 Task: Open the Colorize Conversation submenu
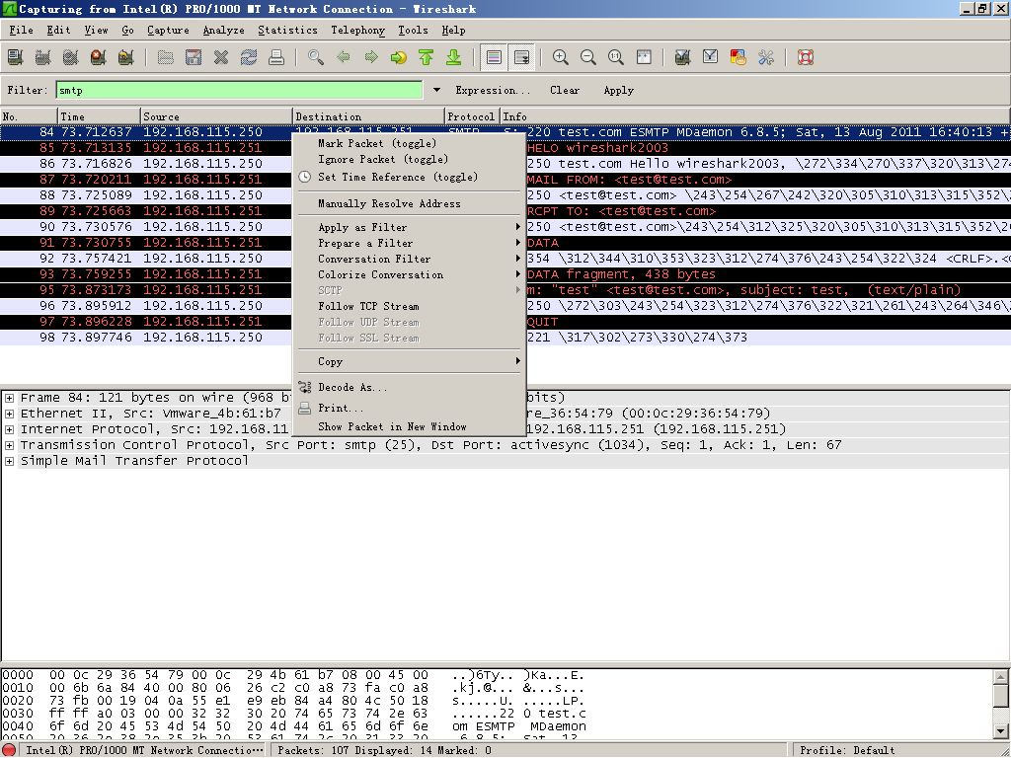(409, 274)
